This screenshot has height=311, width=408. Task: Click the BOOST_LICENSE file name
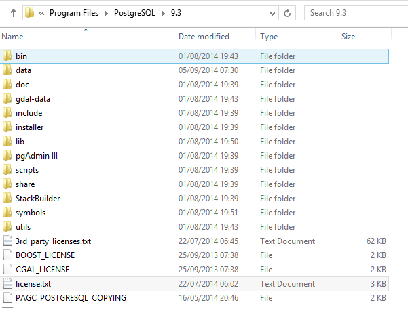[45, 255]
